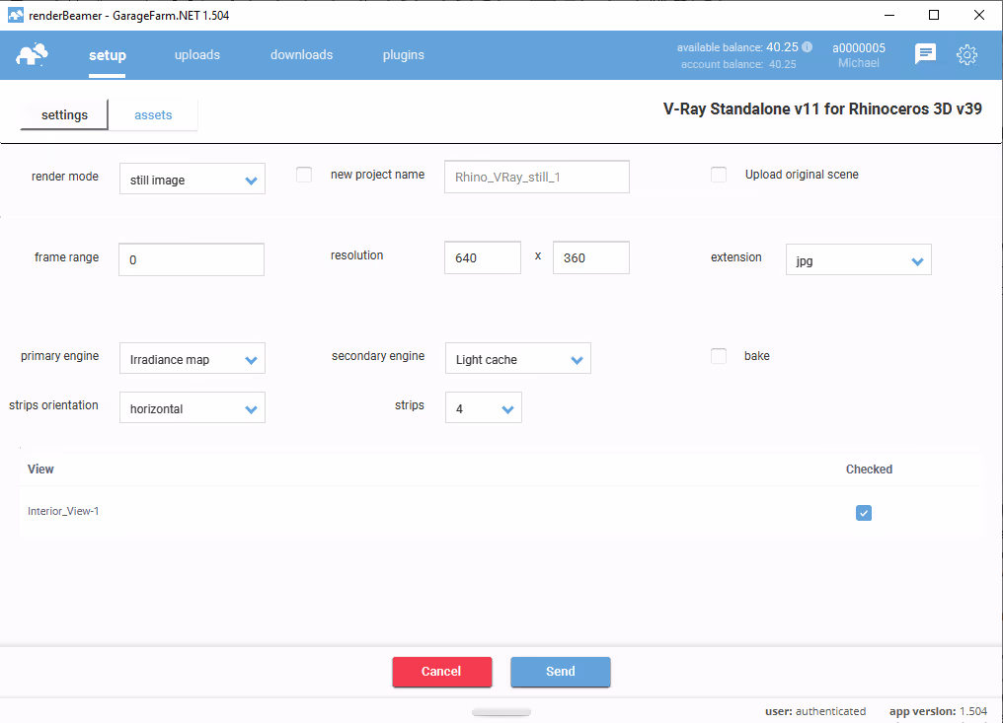
Task: Click the new project name text field
Action: click(537, 177)
